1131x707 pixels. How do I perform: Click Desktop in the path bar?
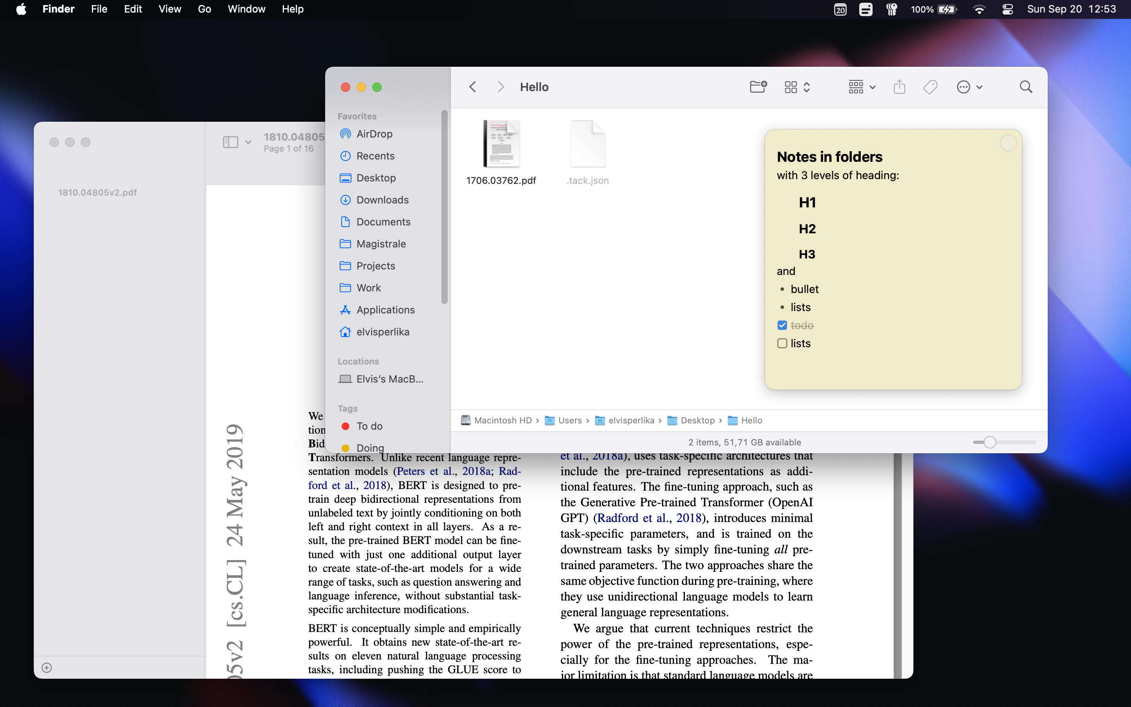tap(691, 420)
